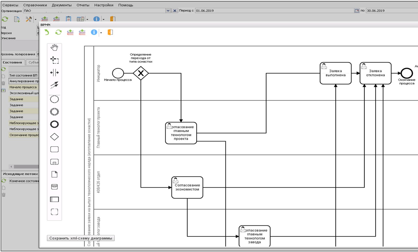Select the data store cylinder tool
418x252 pixels.
(x=54, y=187)
